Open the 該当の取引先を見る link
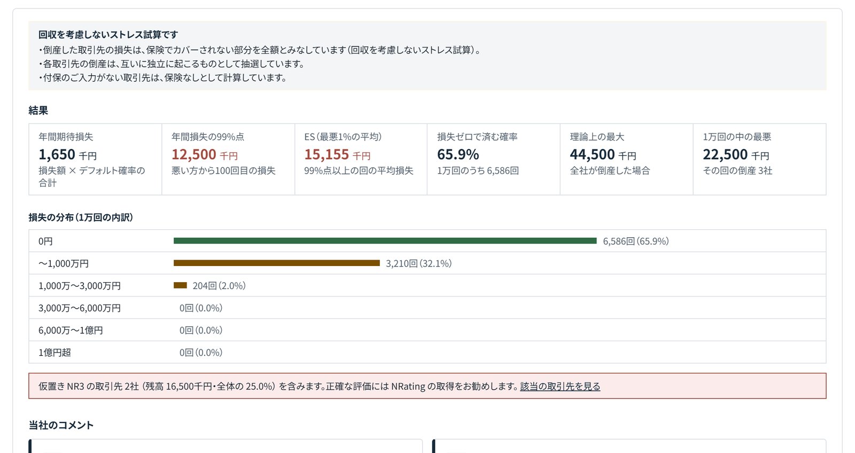This screenshot has width=855, height=453. point(560,386)
